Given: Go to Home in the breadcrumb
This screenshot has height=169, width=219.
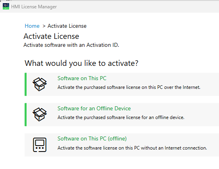Looking at the screenshot, I should (32, 26).
